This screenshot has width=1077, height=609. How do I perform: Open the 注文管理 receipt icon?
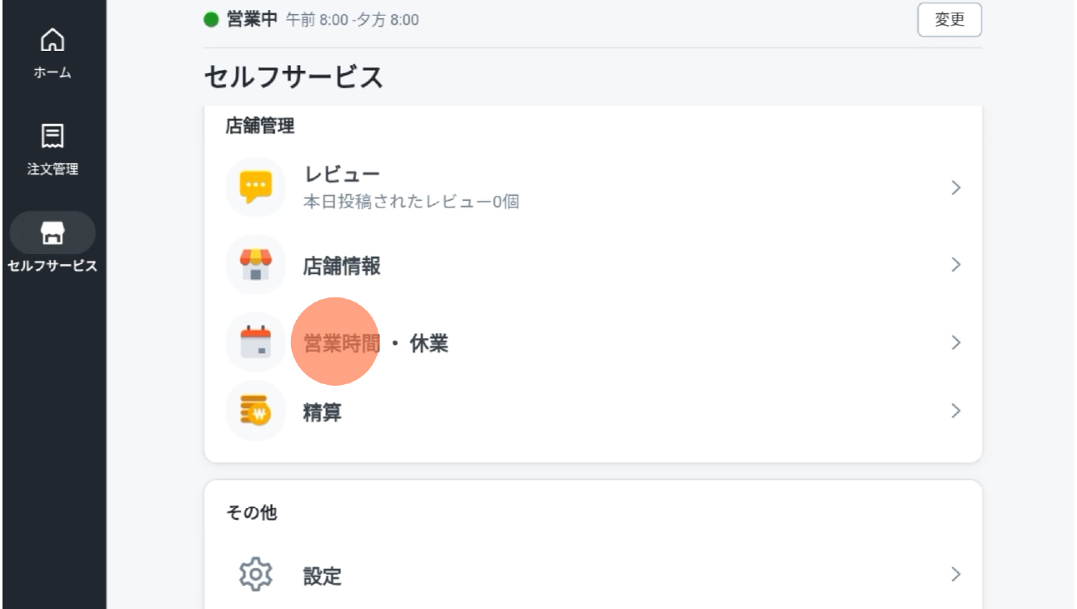coord(53,136)
